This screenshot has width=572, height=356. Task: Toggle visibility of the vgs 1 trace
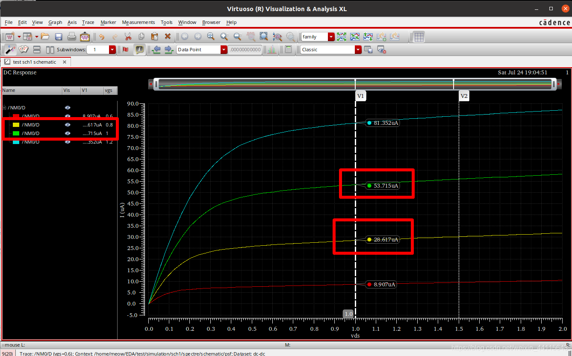(x=68, y=133)
